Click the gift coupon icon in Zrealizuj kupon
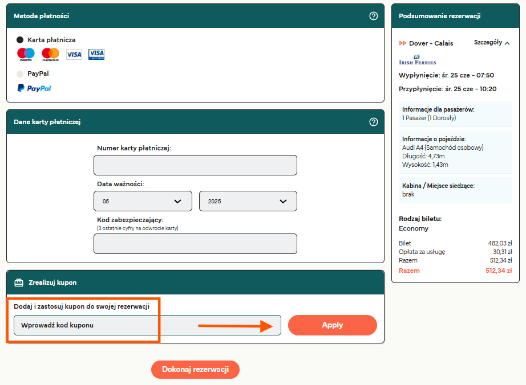 click(x=19, y=282)
